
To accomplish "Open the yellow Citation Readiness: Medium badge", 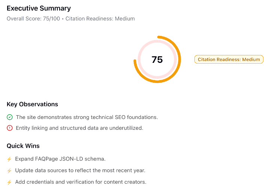I will point(229,59).
